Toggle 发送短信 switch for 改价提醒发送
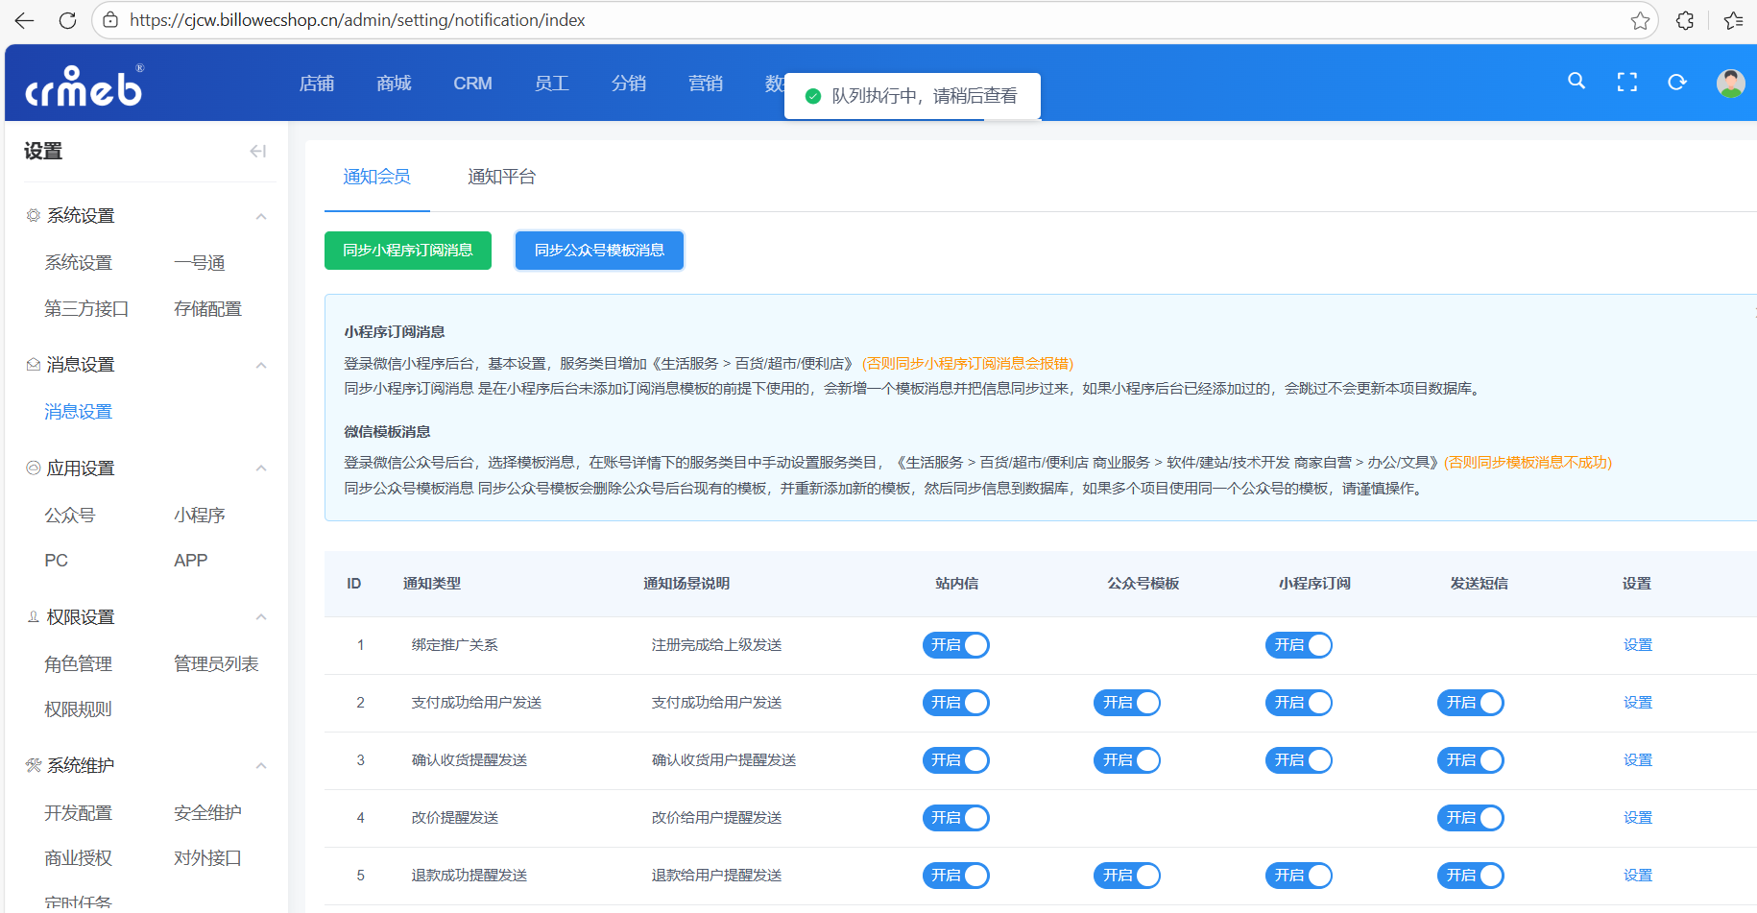The image size is (1757, 913). click(1470, 818)
